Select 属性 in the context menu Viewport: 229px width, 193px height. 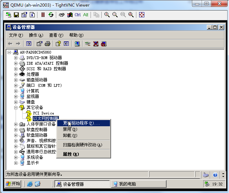(71, 154)
